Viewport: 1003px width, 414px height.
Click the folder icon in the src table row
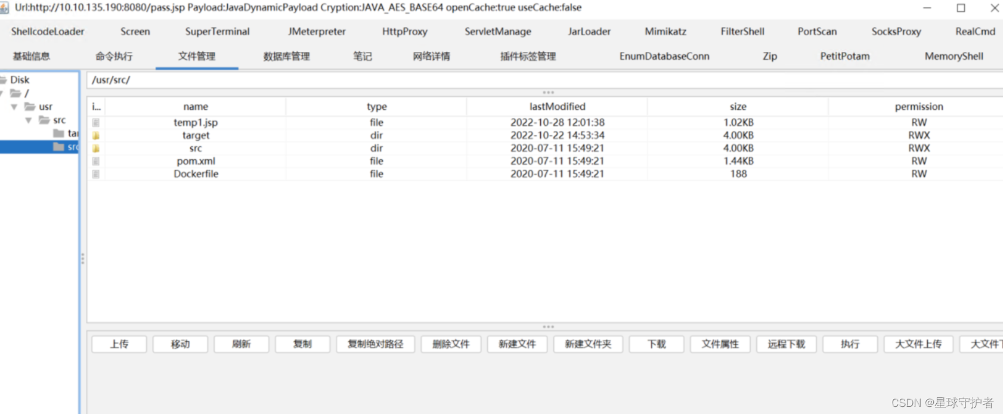coord(95,148)
